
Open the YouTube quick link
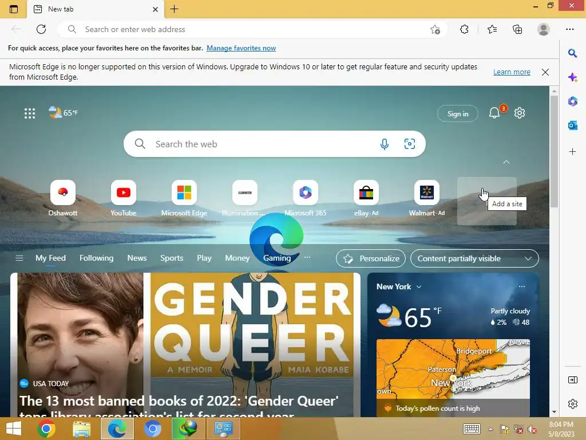coord(124,198)
